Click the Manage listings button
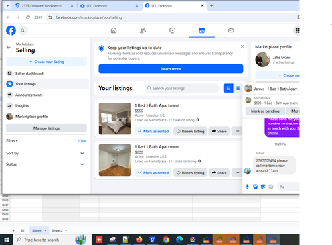Viewport: 332px width, 245px height. [46, 128]
